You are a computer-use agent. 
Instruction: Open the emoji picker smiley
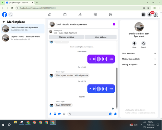[110, 114]
